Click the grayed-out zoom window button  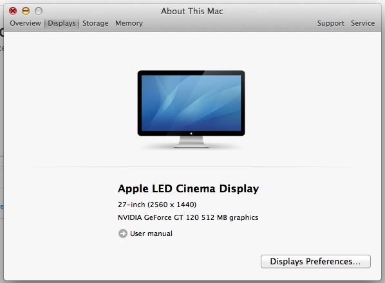[39, 11]
